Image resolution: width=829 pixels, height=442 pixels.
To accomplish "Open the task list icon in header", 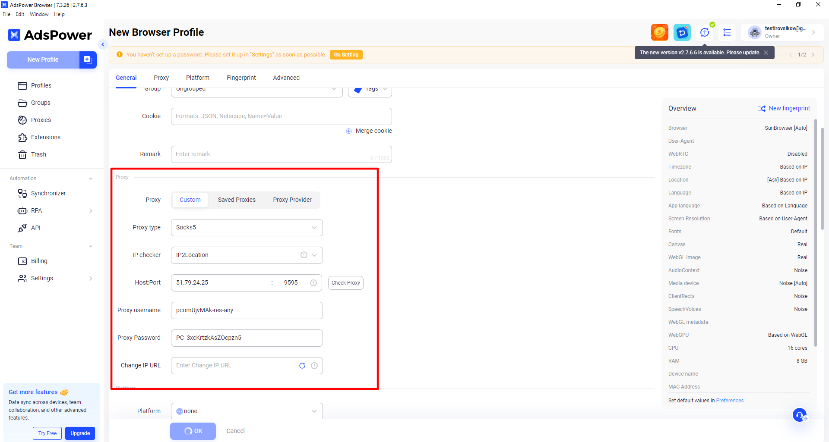I will coord(727,32).
